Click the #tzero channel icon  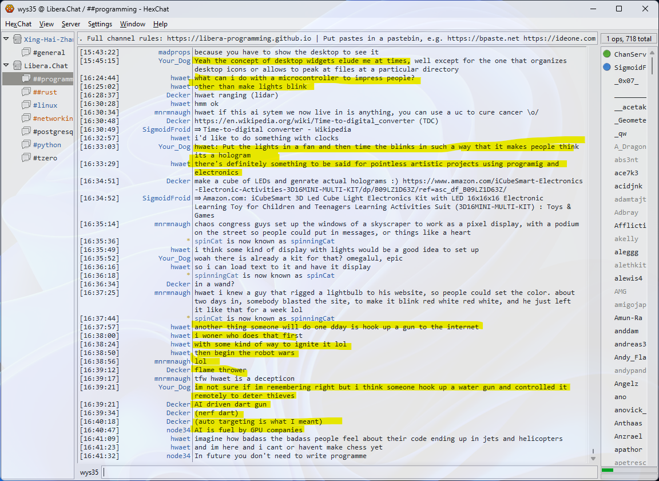coord(26,158)
